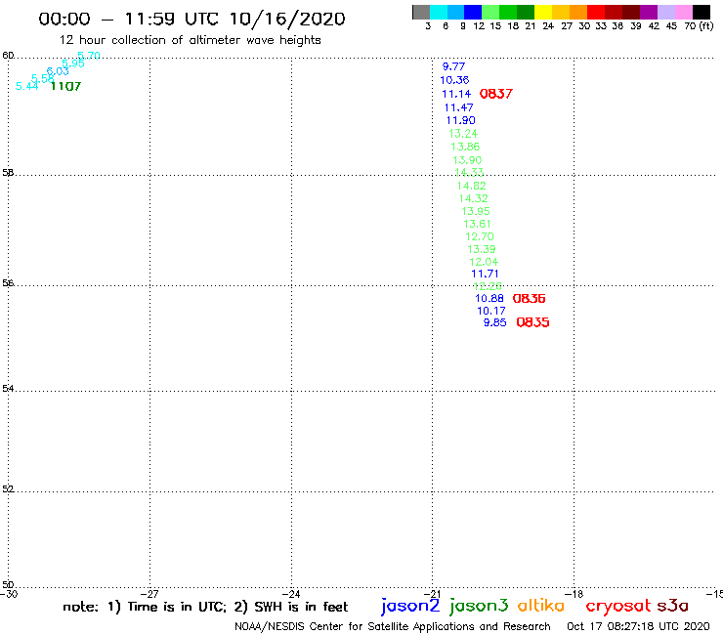Click the -24 longitude axis label
This screenshot has height=635, width=723.
[x=291, y=594]
